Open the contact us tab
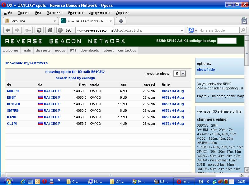Viewport: 249px width, 185px height. point(127,51)
